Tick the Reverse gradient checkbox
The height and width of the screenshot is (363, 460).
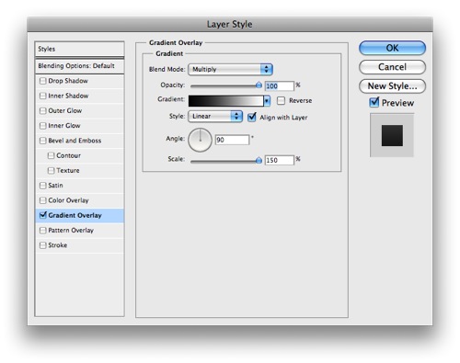click(281, 101)
